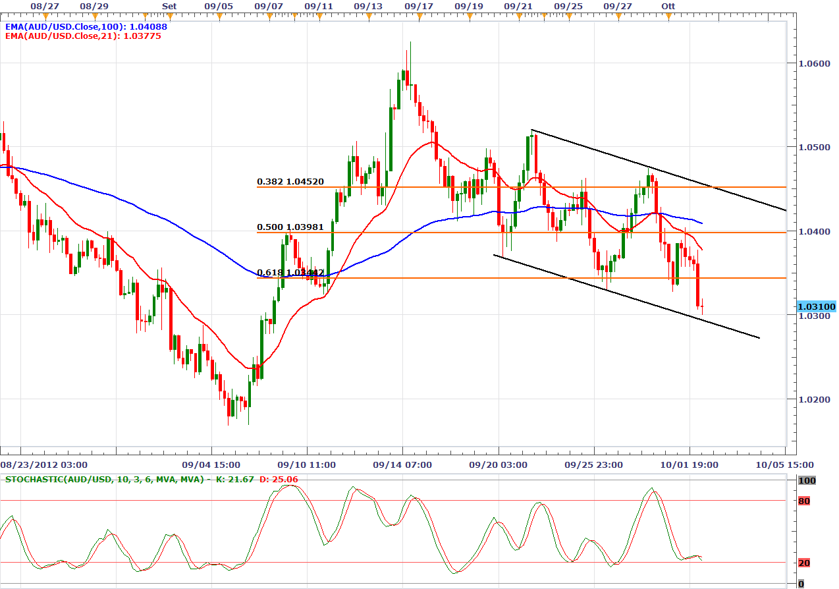839x589 pixels.
Task: Select the orange marker below 09/21
Action: point(518,14)
